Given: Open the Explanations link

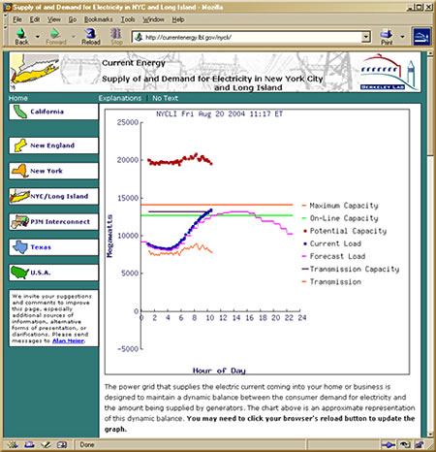Looking at the screenshot, I should coord(120,98).
